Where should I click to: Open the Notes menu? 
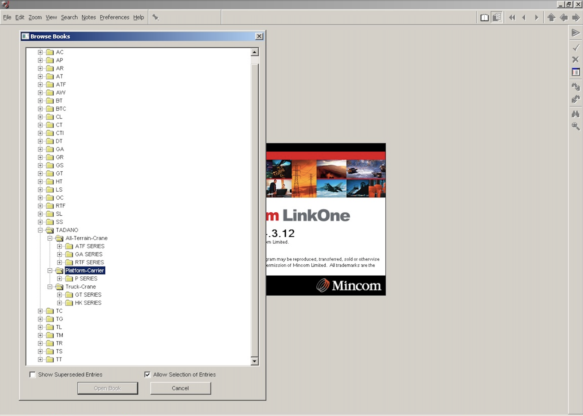(x=89, y=17)
